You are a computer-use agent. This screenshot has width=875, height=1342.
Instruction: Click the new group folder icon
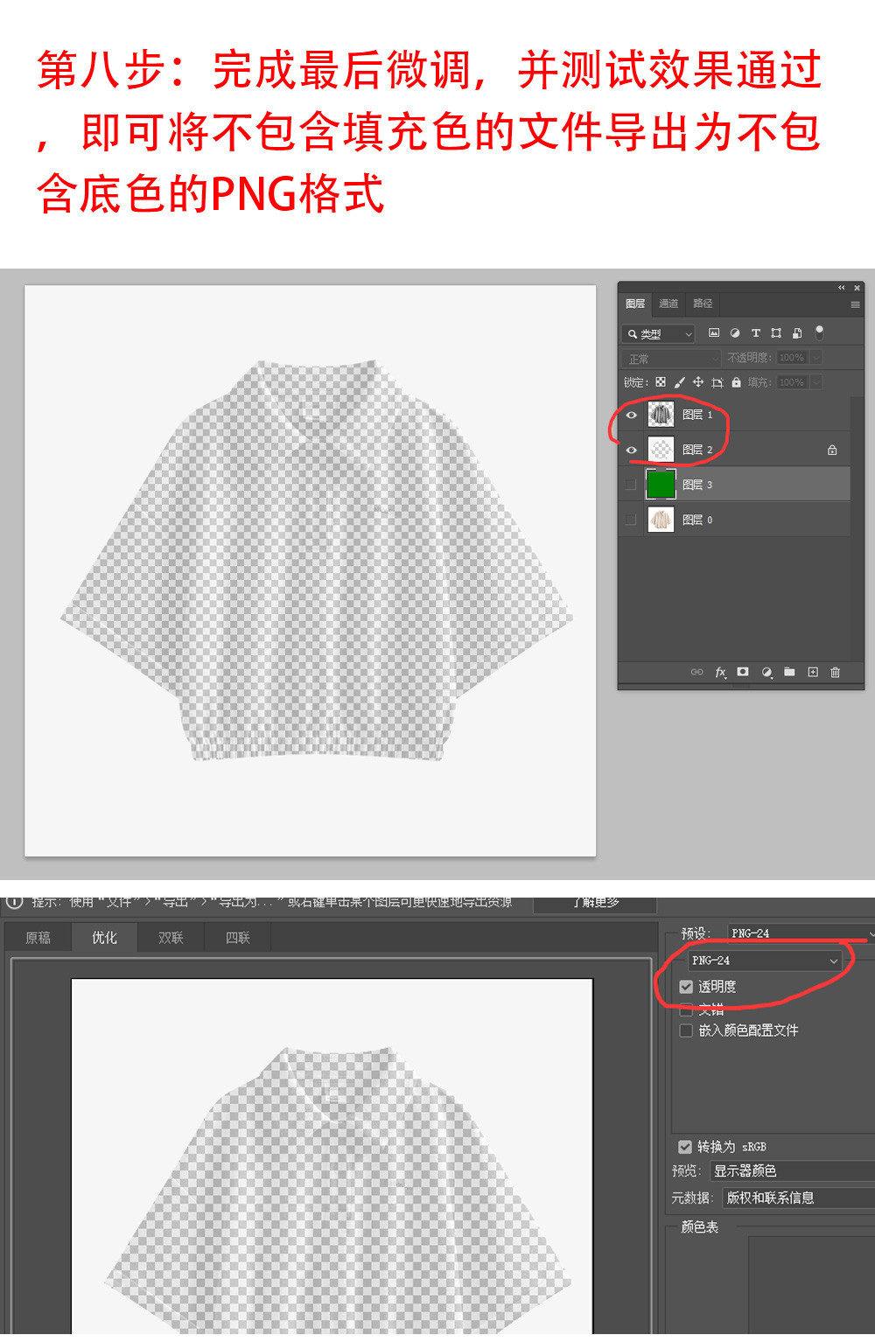click(789, 672)
